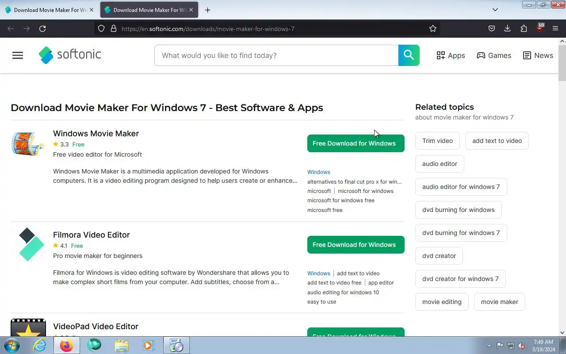Select the 'audio editor' related topic
Image resolution: width=566 pixels, height=354 pixels.
pos(440,164)
